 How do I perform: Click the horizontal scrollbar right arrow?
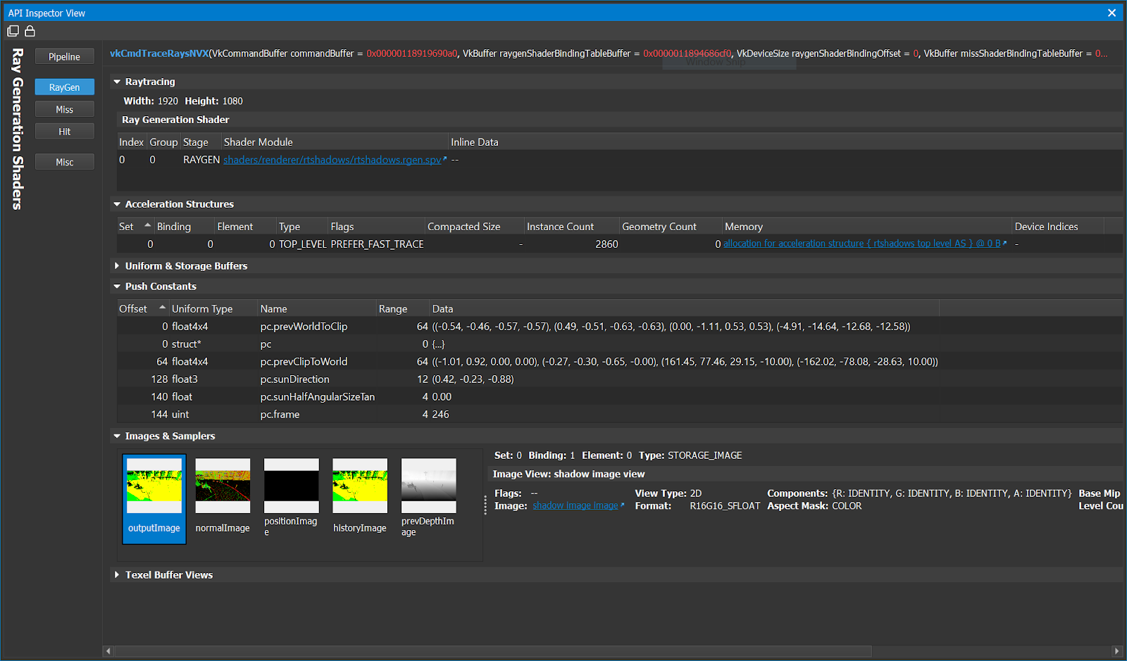point(1116,651)
